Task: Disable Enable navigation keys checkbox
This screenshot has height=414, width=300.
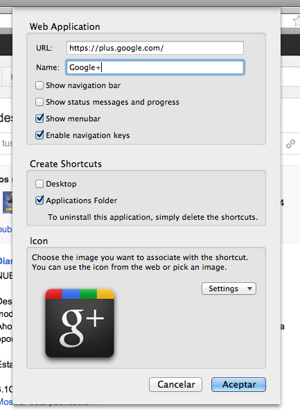Action: pyautogui.click(x=39, y=135)
